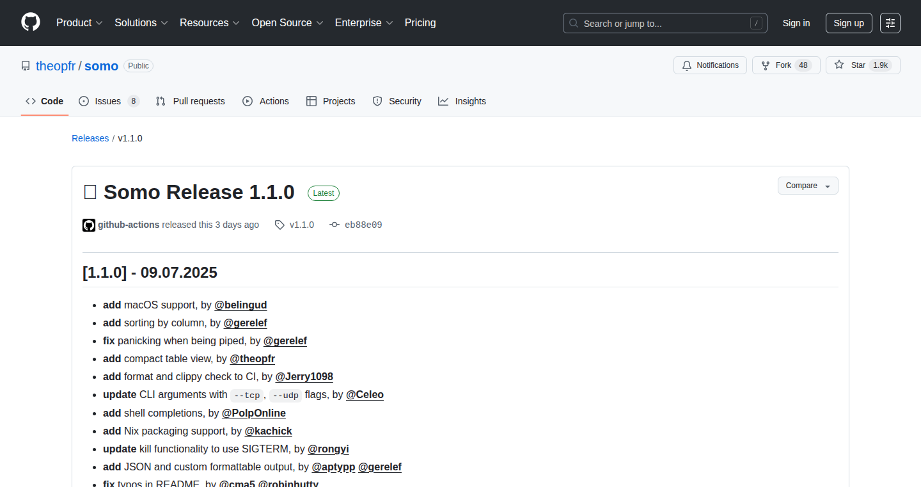
Task: Switch to the Actions tab
Action: click(x=266, y=101)
